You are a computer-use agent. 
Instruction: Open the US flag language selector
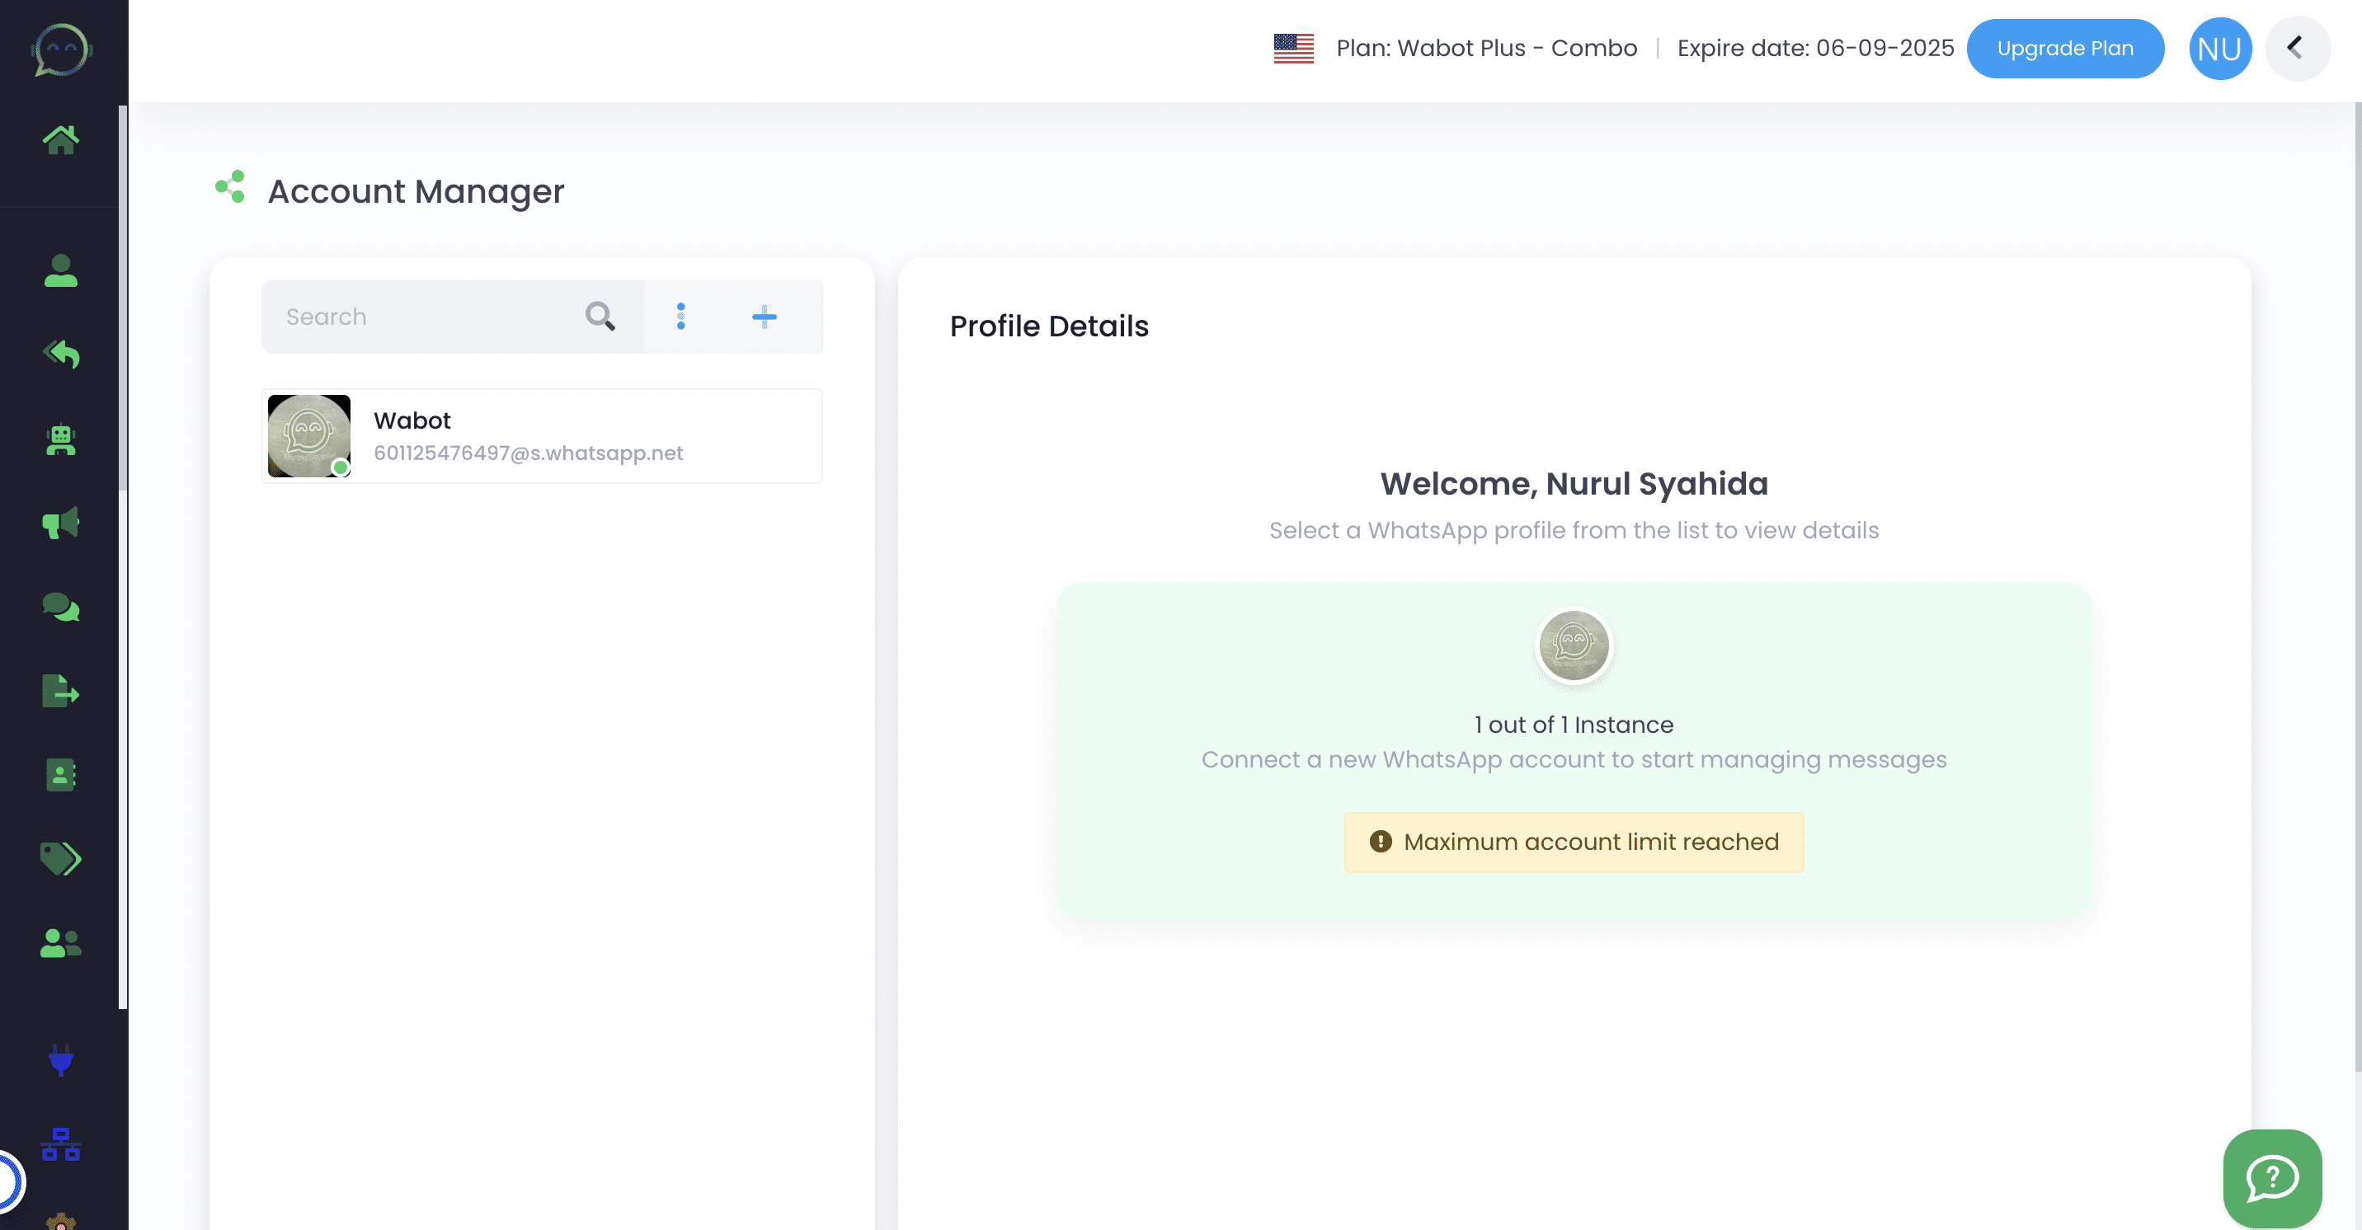(x=1293, y=49)
